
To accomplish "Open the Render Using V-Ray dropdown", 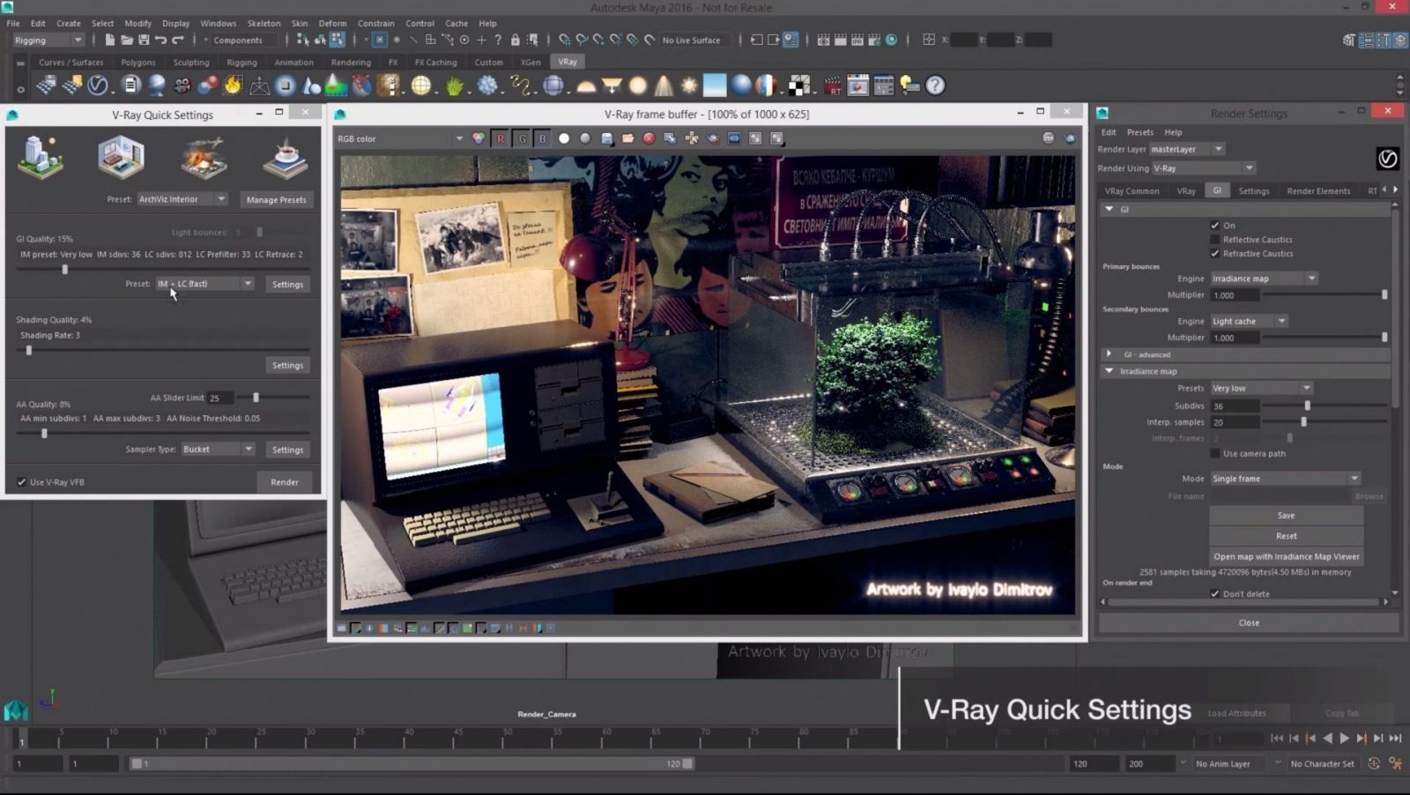I will tap(1203, 167).
